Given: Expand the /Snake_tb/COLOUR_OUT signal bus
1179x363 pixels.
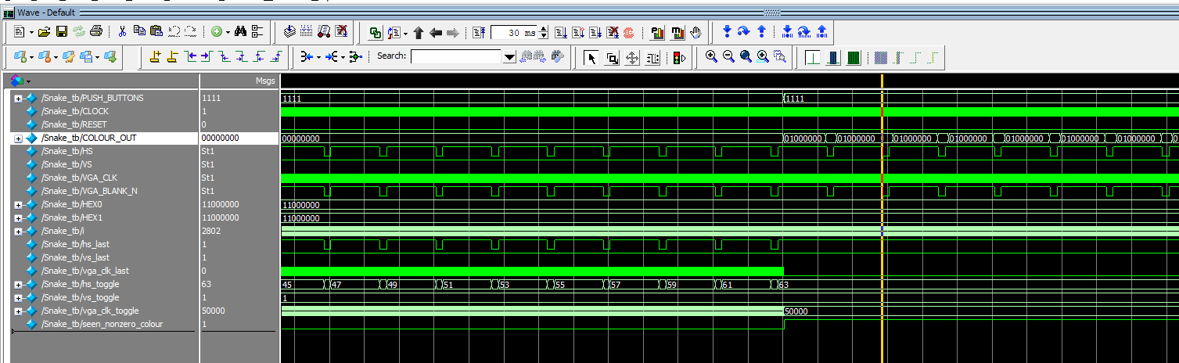Looking at the screenshot, I should 18,138.
